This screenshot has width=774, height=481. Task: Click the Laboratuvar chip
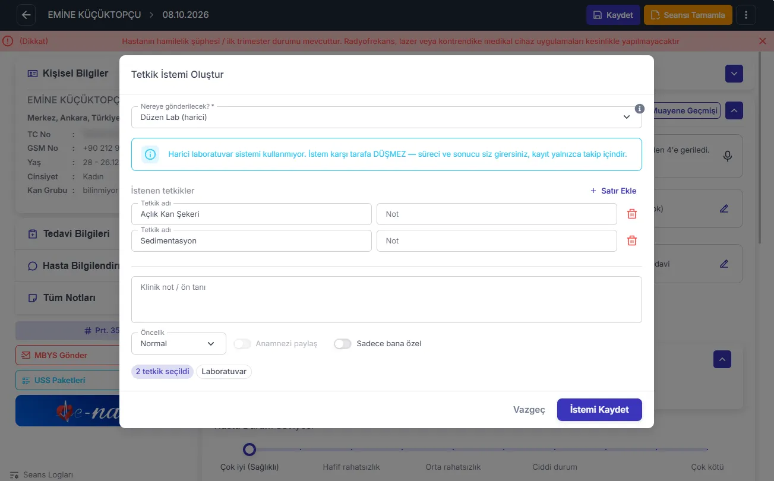point(224,372)
